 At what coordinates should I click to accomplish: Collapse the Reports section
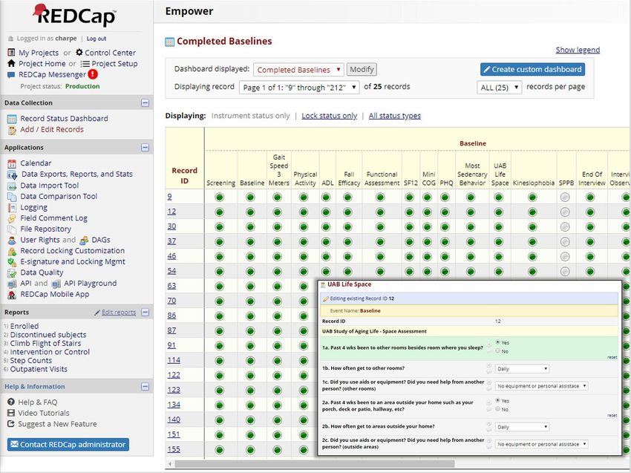tap(146, 313)
